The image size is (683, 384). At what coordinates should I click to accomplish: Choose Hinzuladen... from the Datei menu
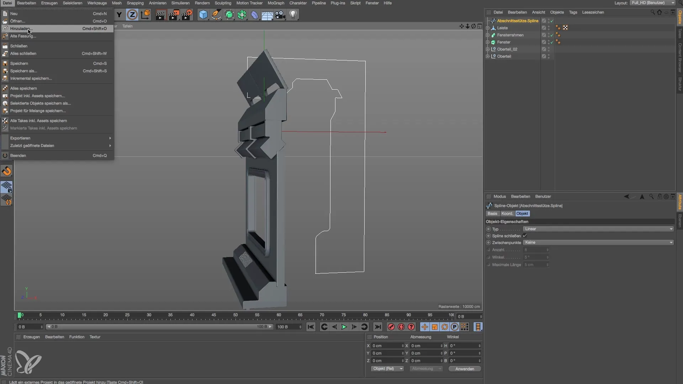click(57, 28)
